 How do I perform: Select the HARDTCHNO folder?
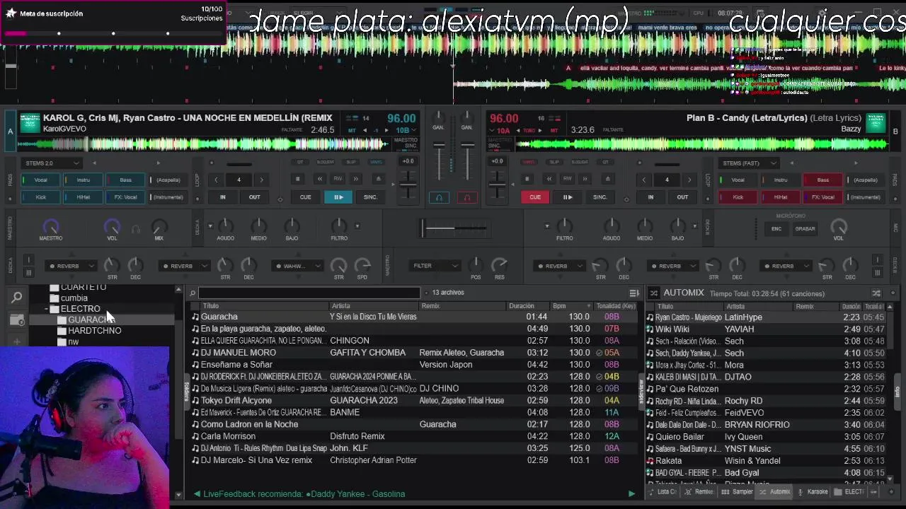(94, 331)
